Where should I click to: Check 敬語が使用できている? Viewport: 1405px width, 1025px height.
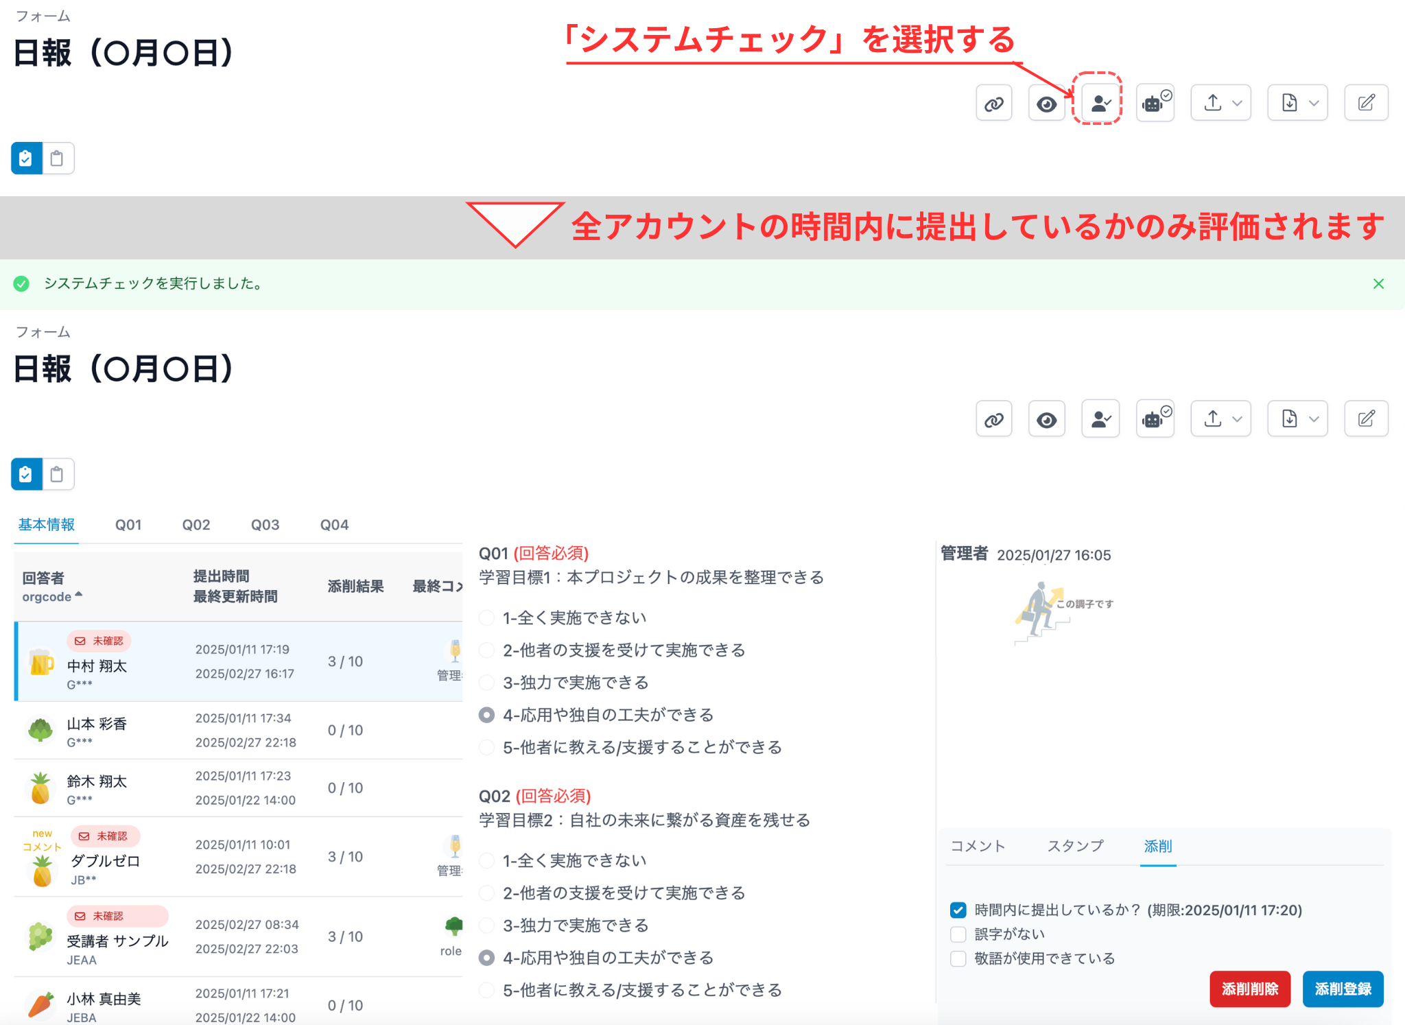coord(958,958)
